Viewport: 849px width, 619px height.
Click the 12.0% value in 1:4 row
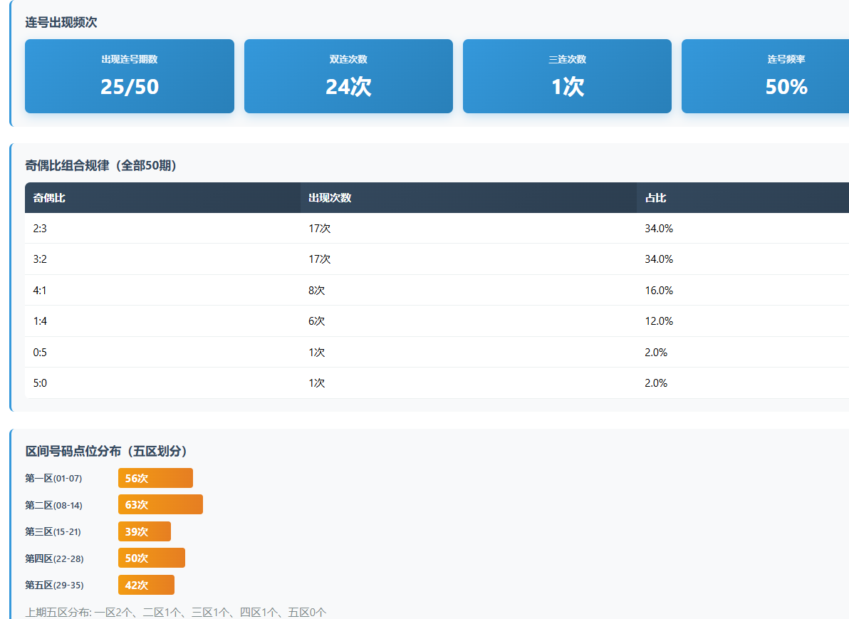point(659,321)
